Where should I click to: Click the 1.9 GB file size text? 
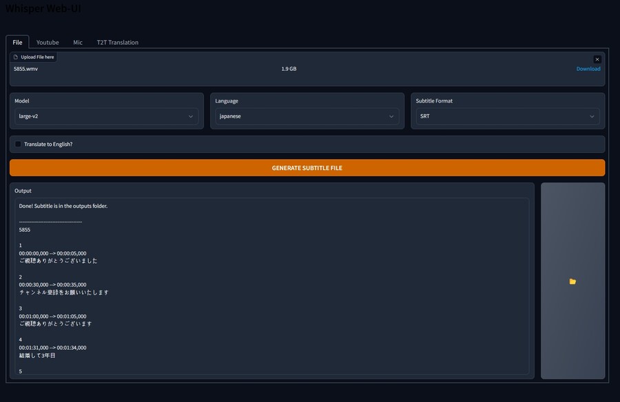coord(289,69)
